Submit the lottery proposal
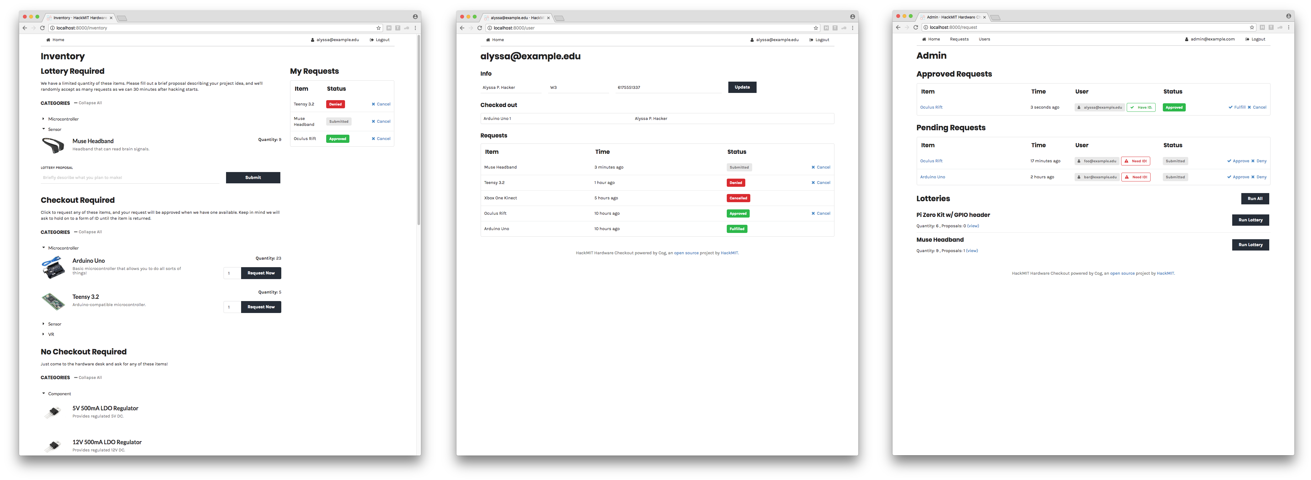The image size is (1311, 480). (253, 178)
